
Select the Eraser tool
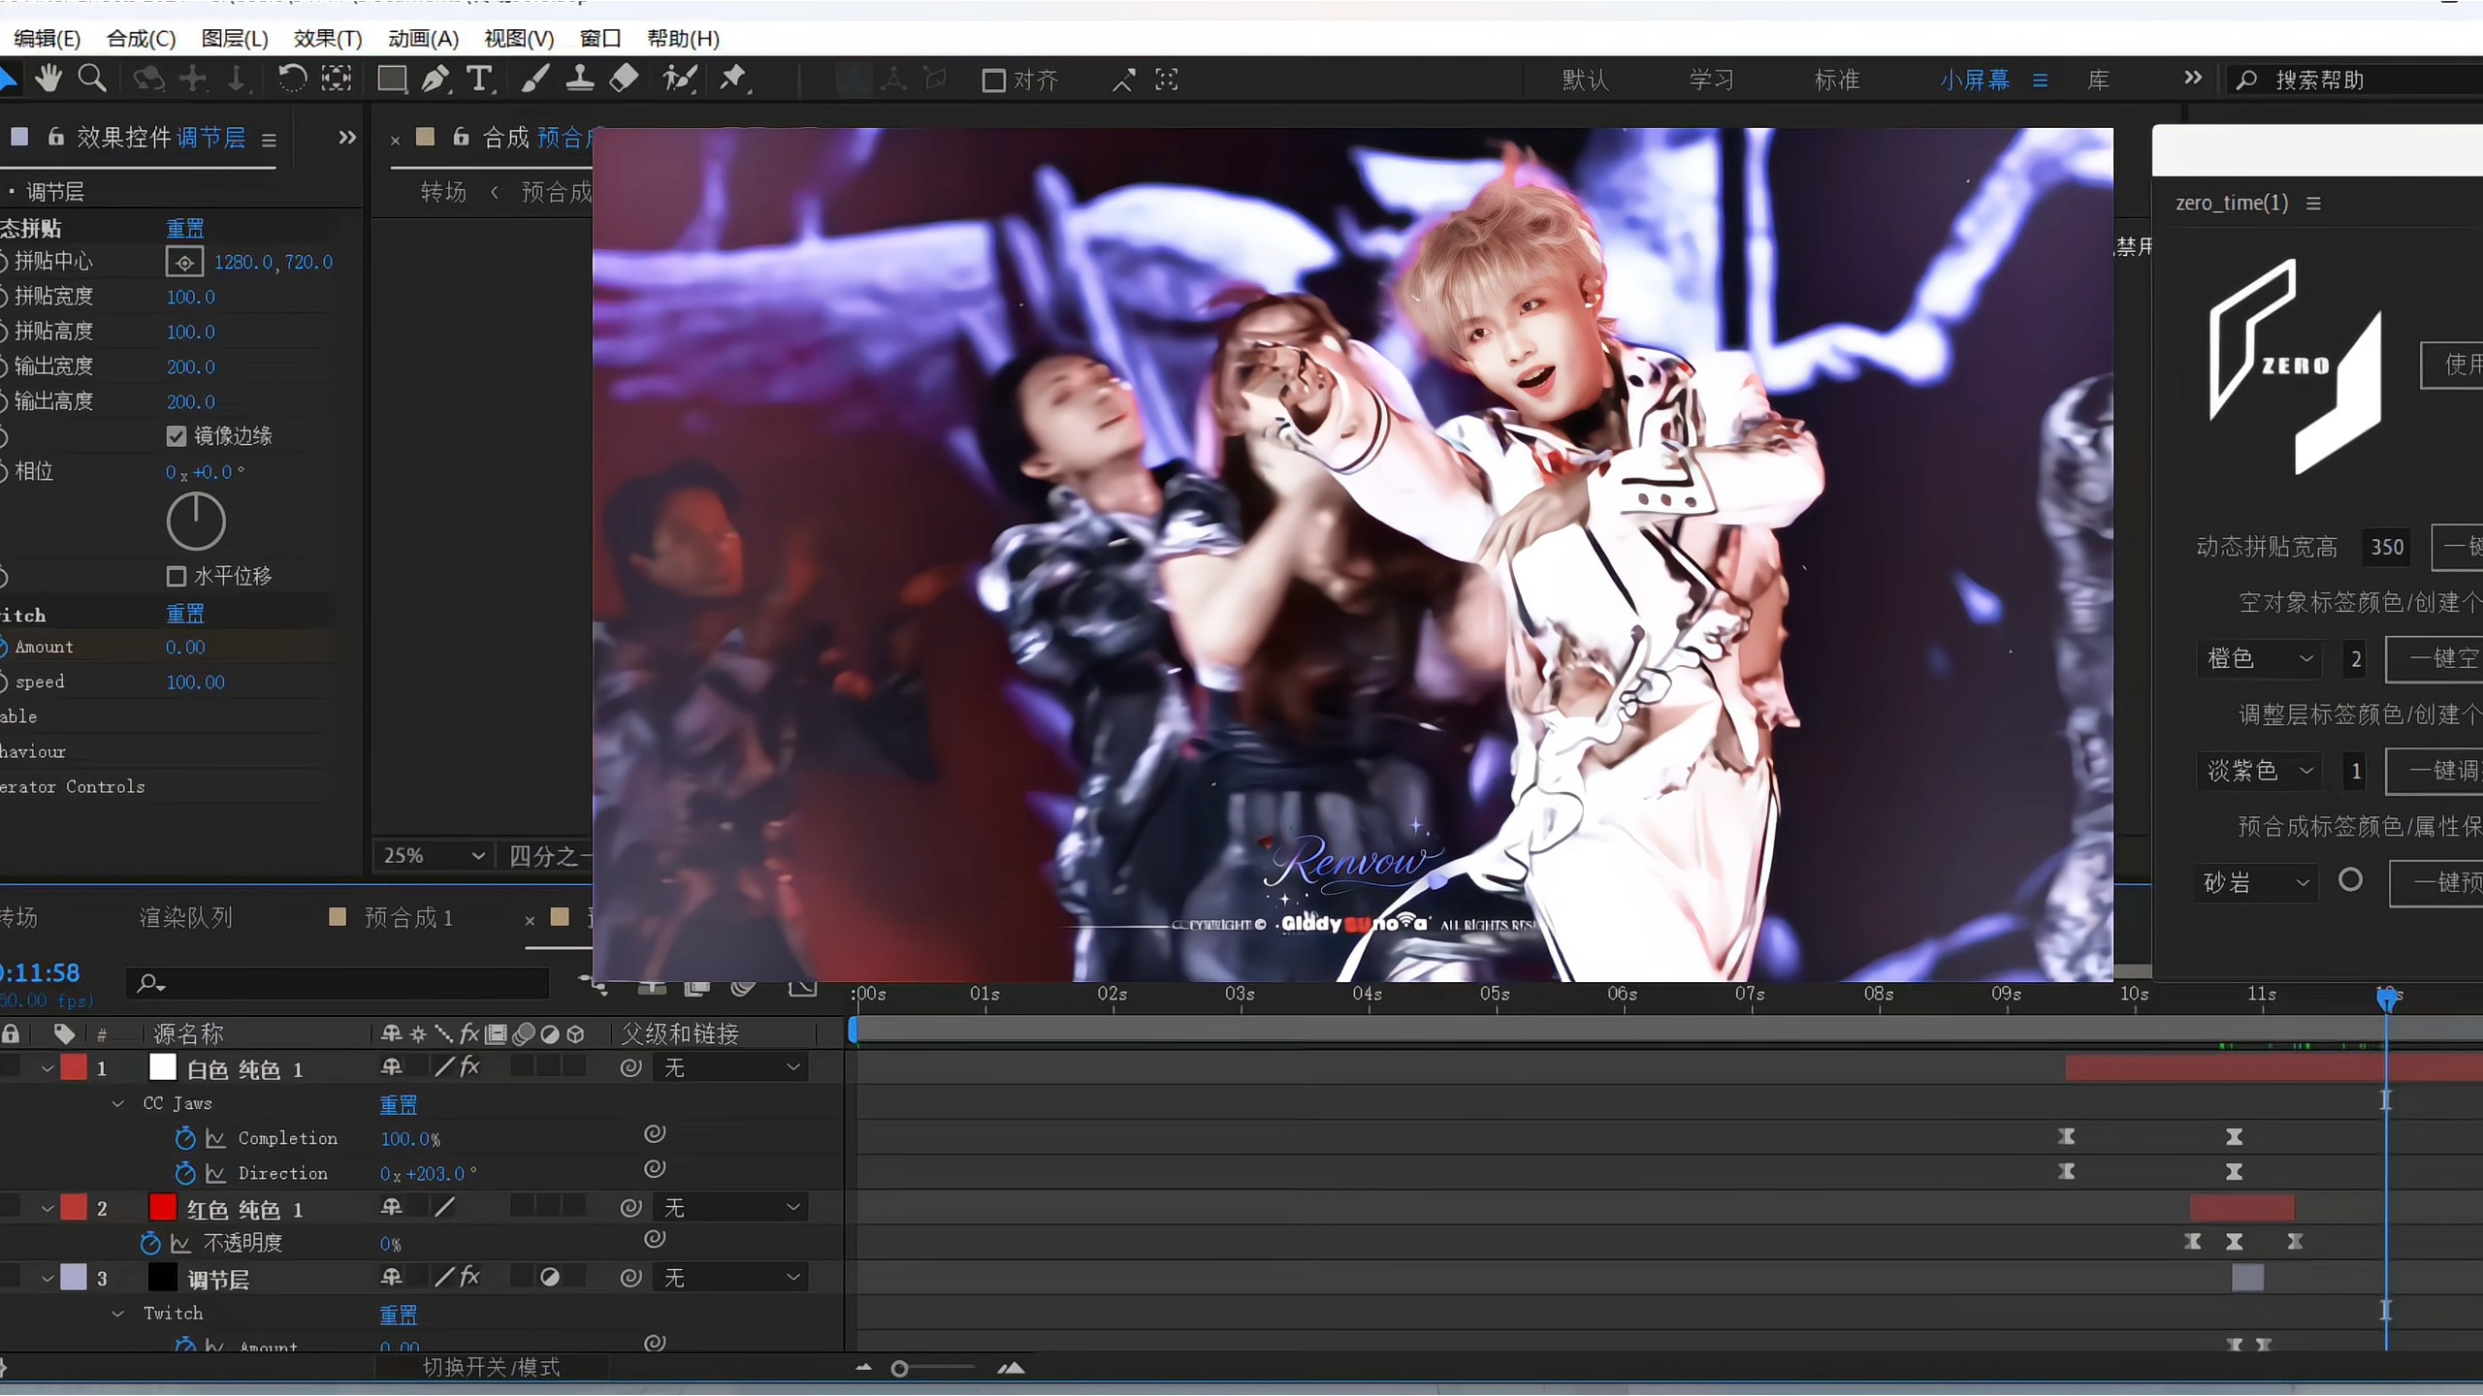[624, 79]
